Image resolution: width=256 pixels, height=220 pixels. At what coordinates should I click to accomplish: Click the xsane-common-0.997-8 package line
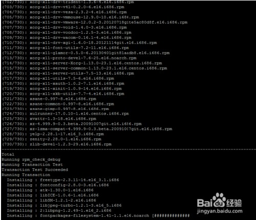pyautogui.click(x=58, y=104)
